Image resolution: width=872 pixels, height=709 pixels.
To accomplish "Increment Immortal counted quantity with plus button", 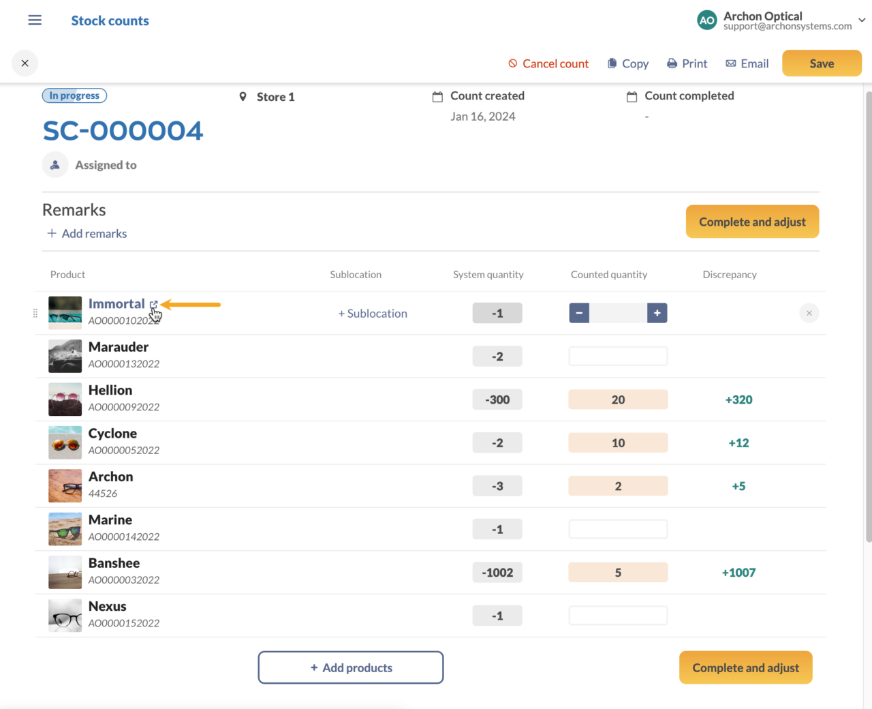I will coord(657,312).
